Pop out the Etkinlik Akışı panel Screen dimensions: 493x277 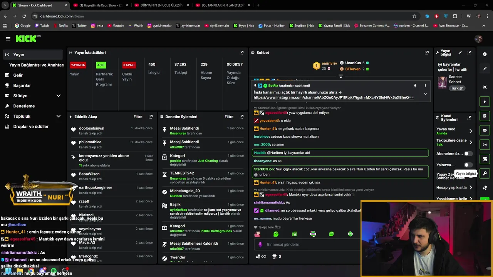151,117
